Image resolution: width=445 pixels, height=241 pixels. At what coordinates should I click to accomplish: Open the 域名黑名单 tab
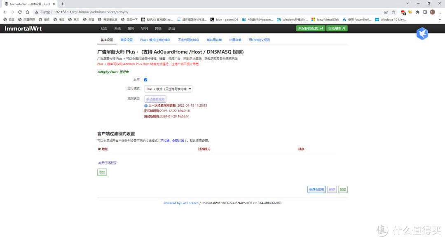(214, 40)
